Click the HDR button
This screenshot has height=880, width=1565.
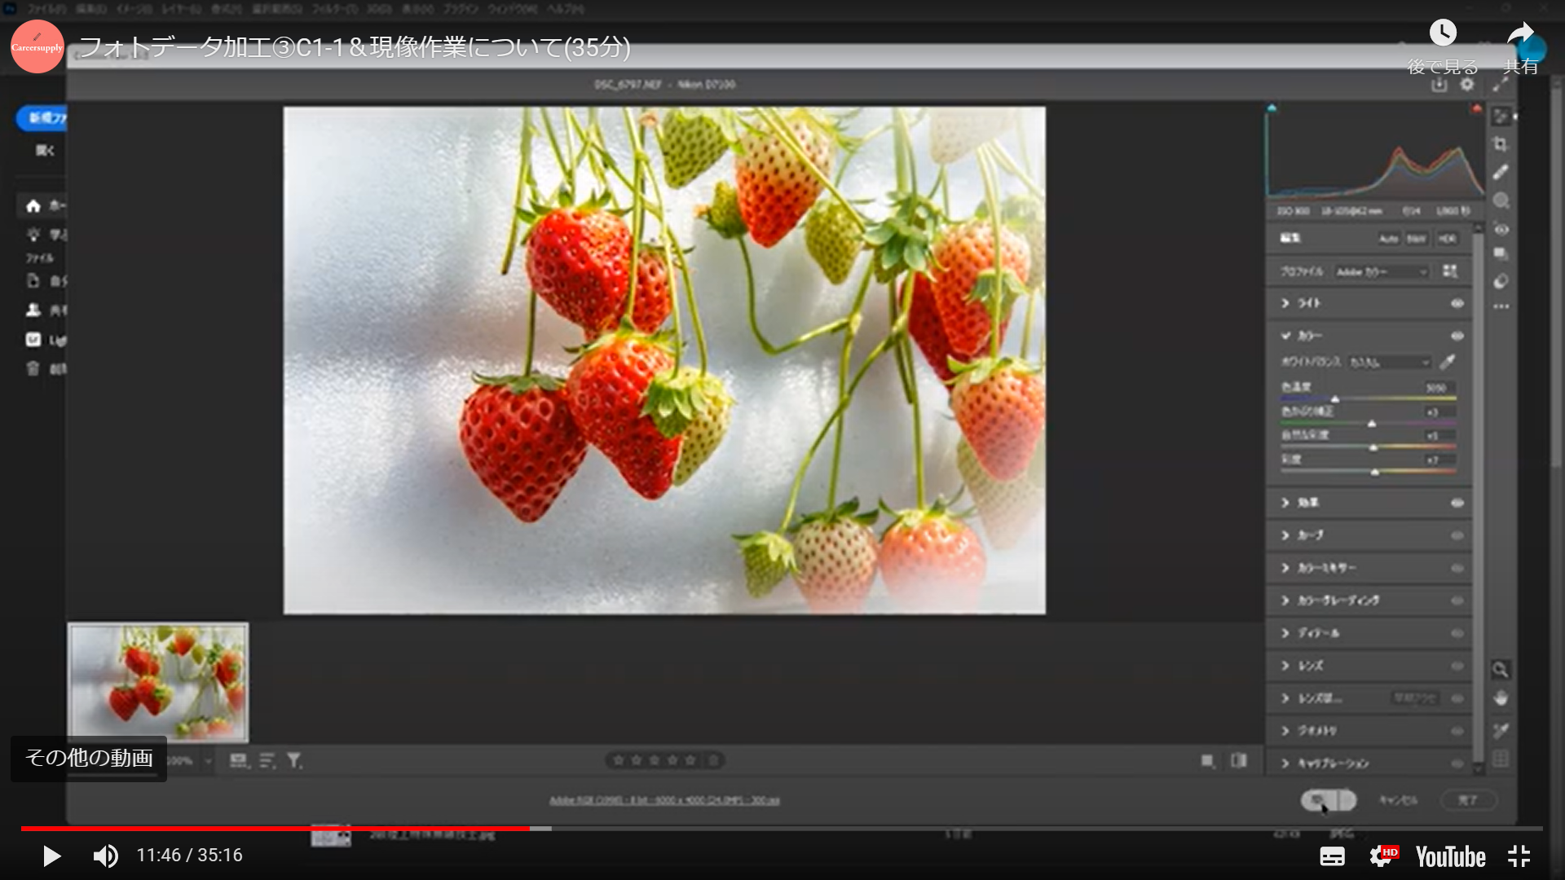pyautogui.click(x=1447, y=239)
